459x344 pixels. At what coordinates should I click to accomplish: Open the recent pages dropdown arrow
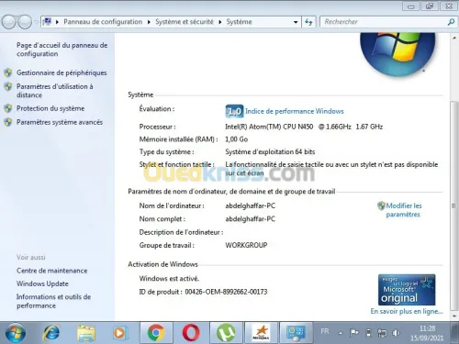(x=37, y=22)
